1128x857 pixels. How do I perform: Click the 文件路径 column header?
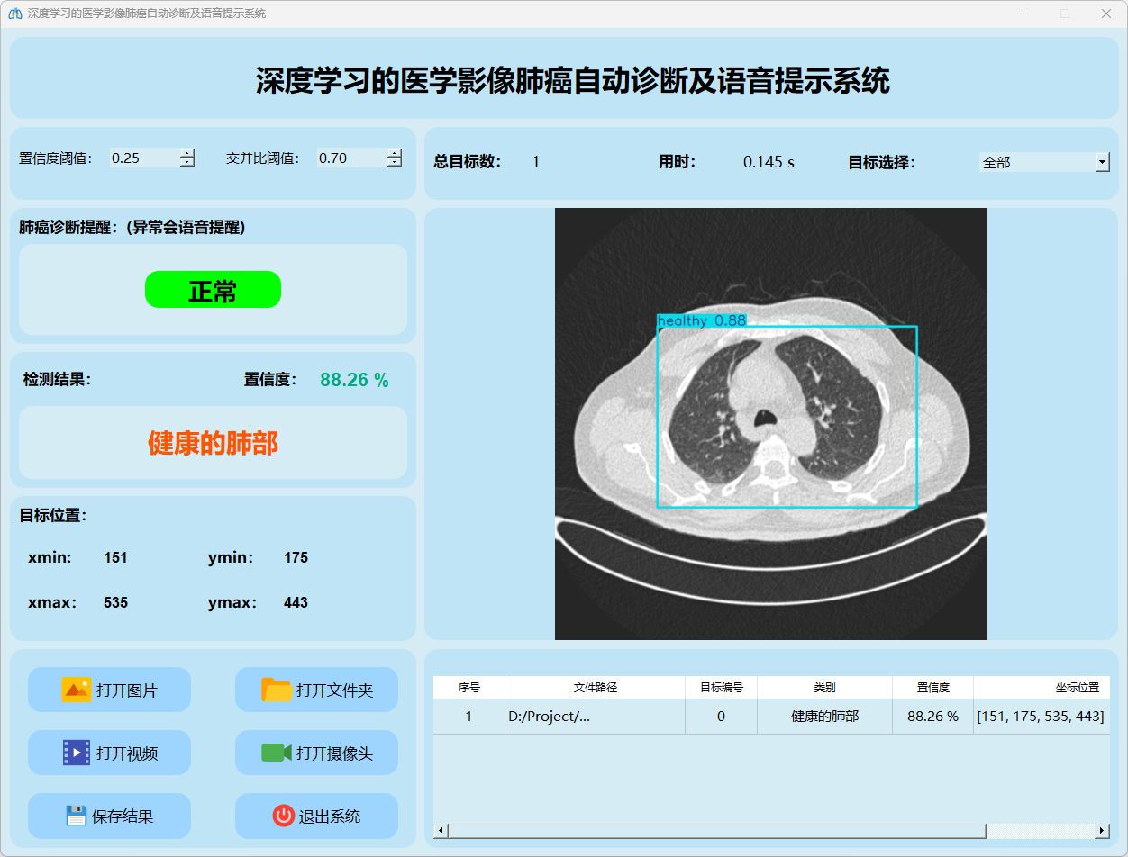pos(595,687)
